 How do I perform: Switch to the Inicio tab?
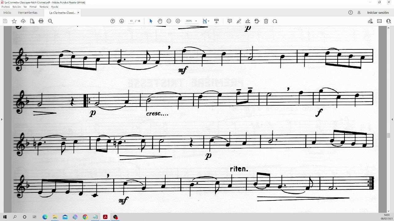pyautogui.click(x=7, y=13)
